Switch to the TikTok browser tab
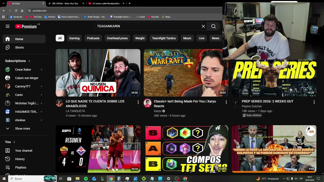The width and height of the screenshot is (324, 182). pyautogui.click(x=66, y=4)
